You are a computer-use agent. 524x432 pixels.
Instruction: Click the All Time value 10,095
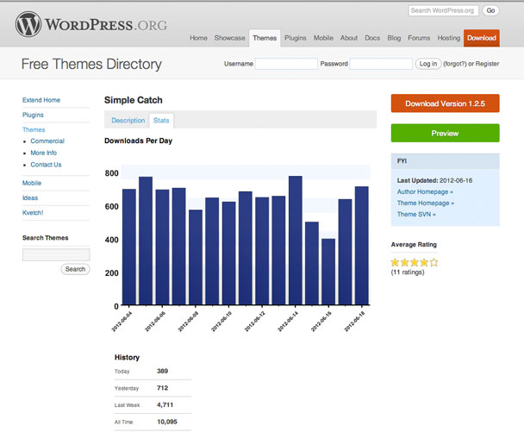(x=167, y=422)
